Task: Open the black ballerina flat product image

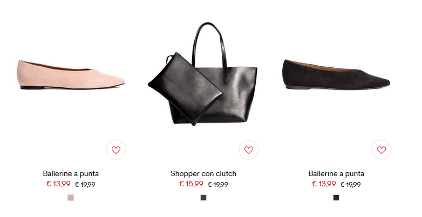Action: [336, 74]
